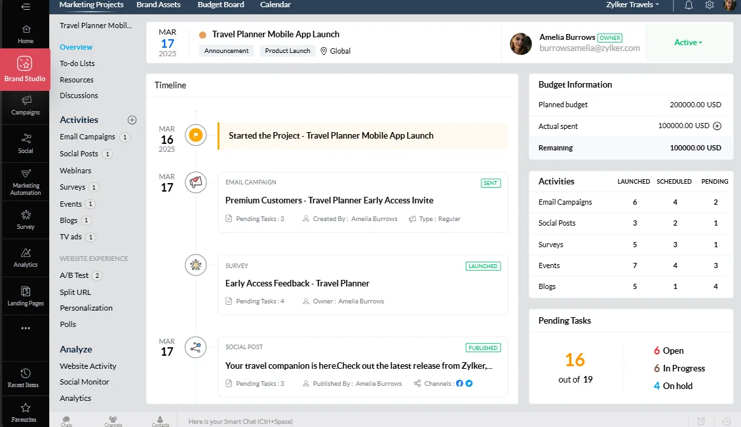Open Early Access Feedback survey card
The height and width of the screenshot is (427, 741).
(362, 284)
